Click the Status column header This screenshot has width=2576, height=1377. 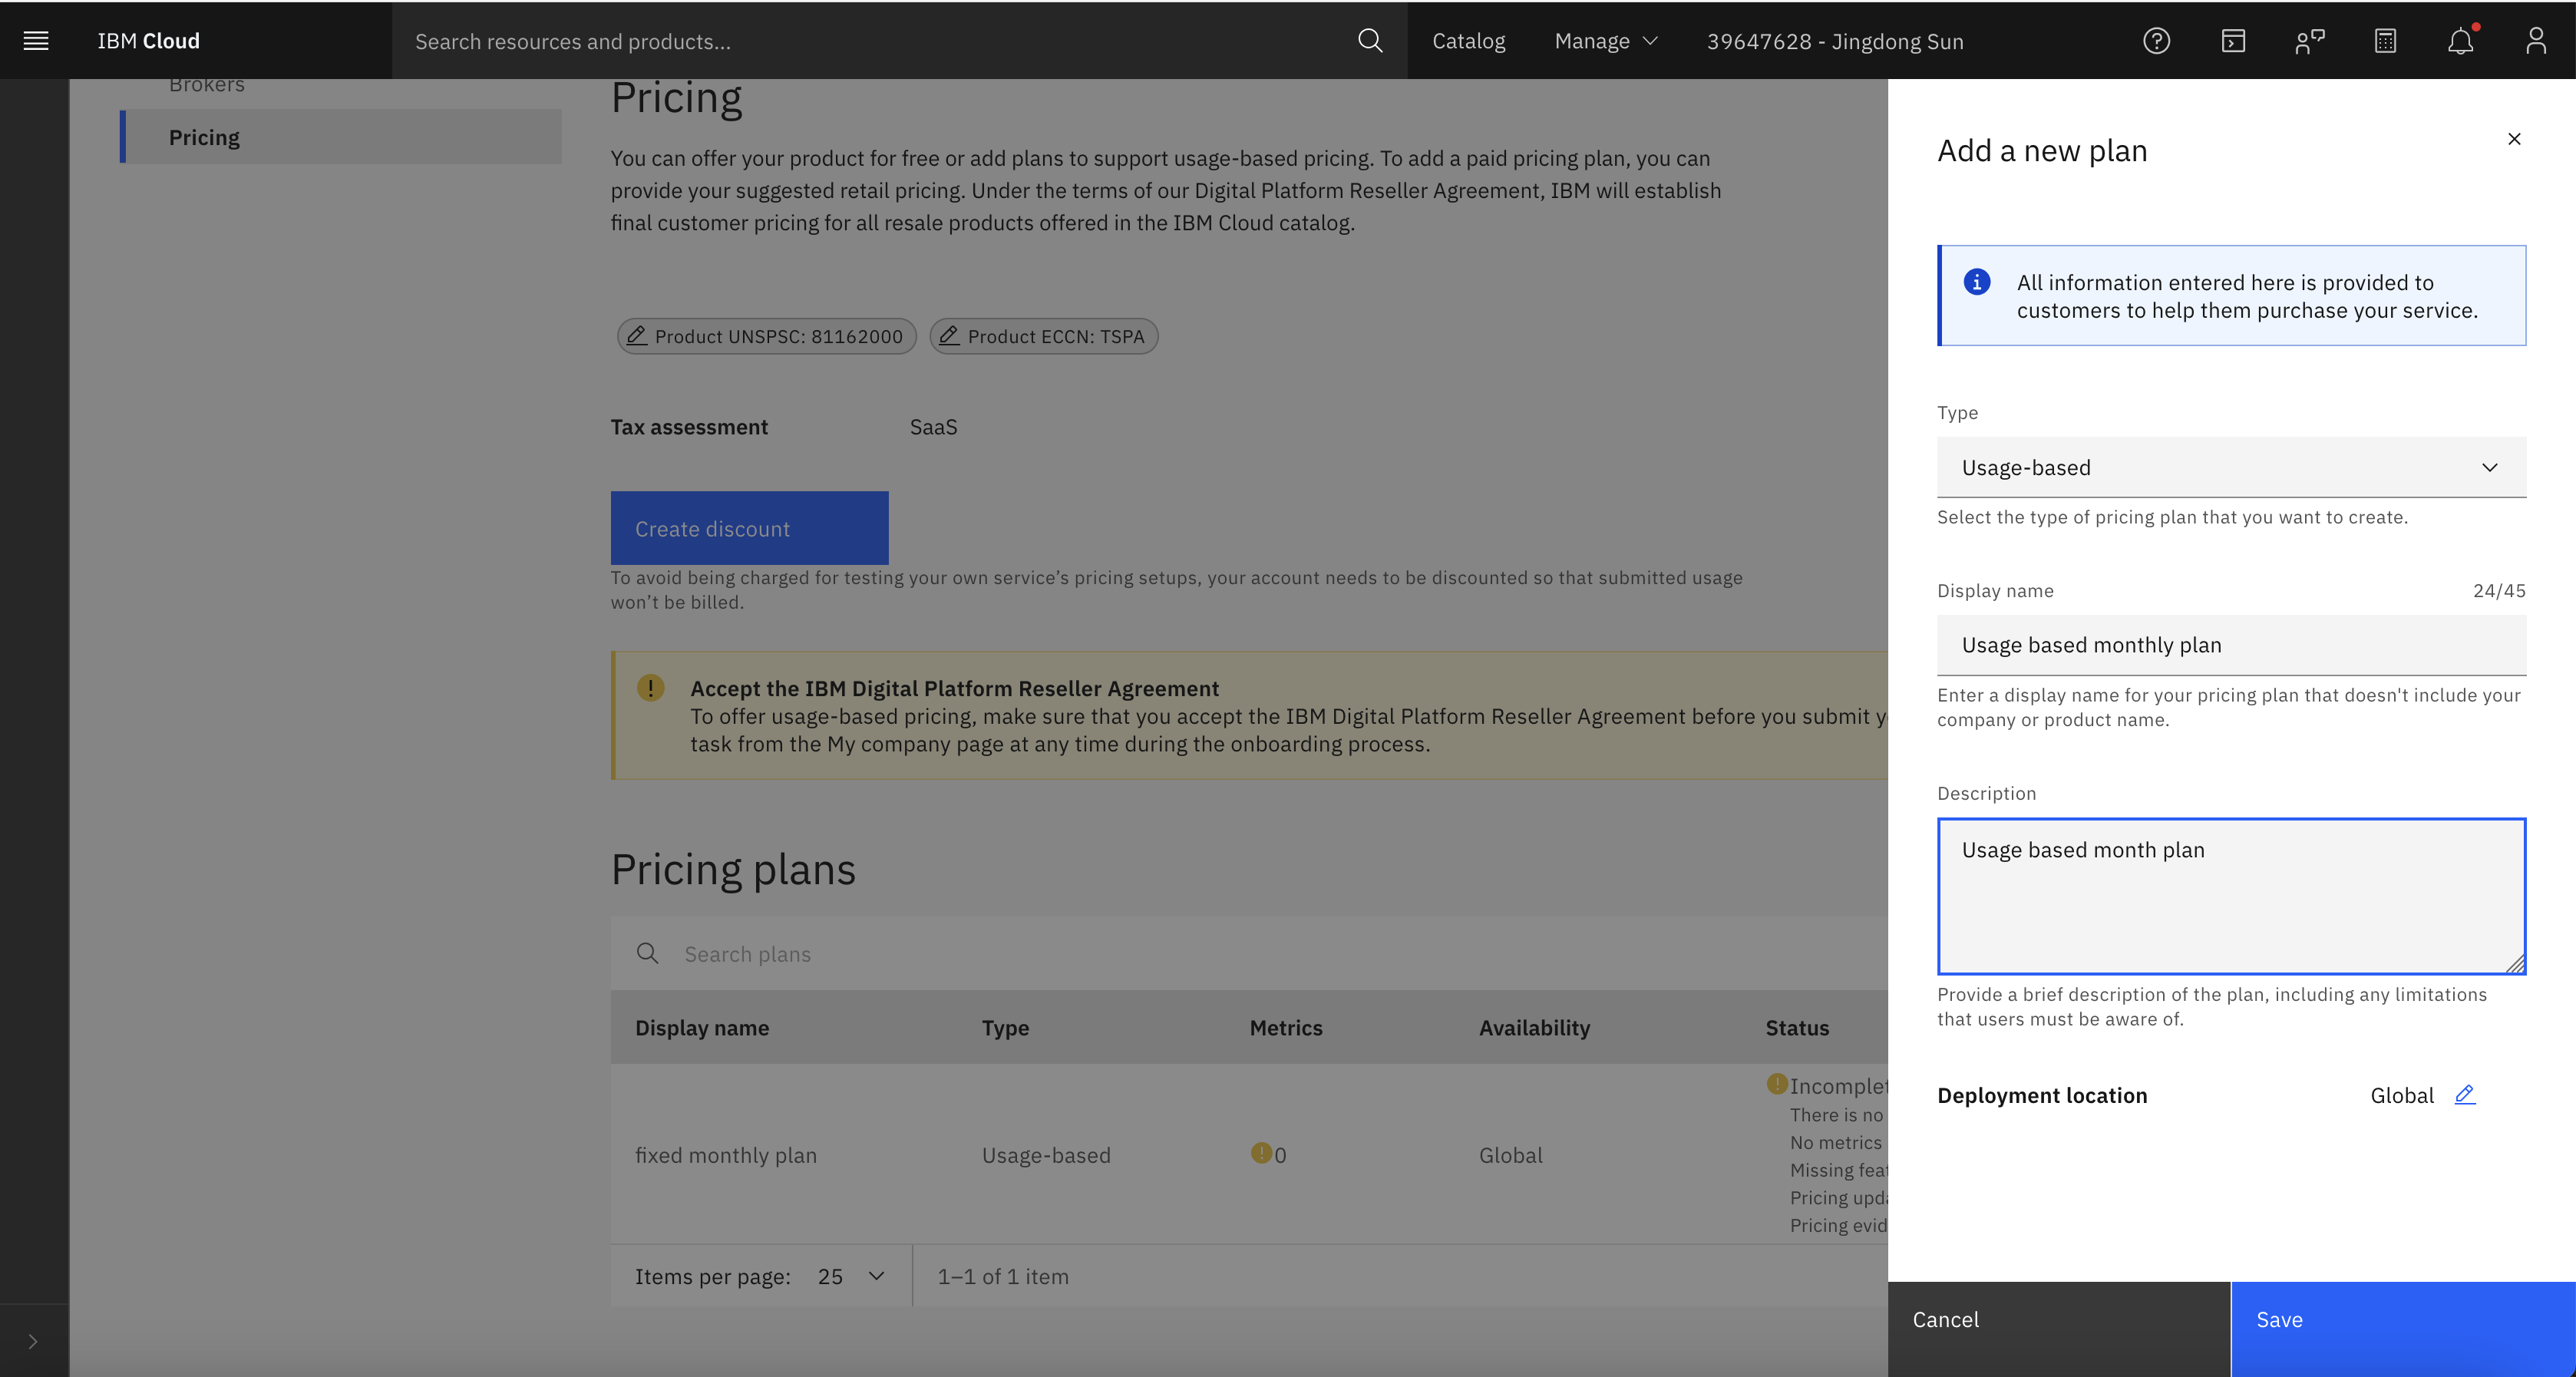(x=1797, y=1027)
